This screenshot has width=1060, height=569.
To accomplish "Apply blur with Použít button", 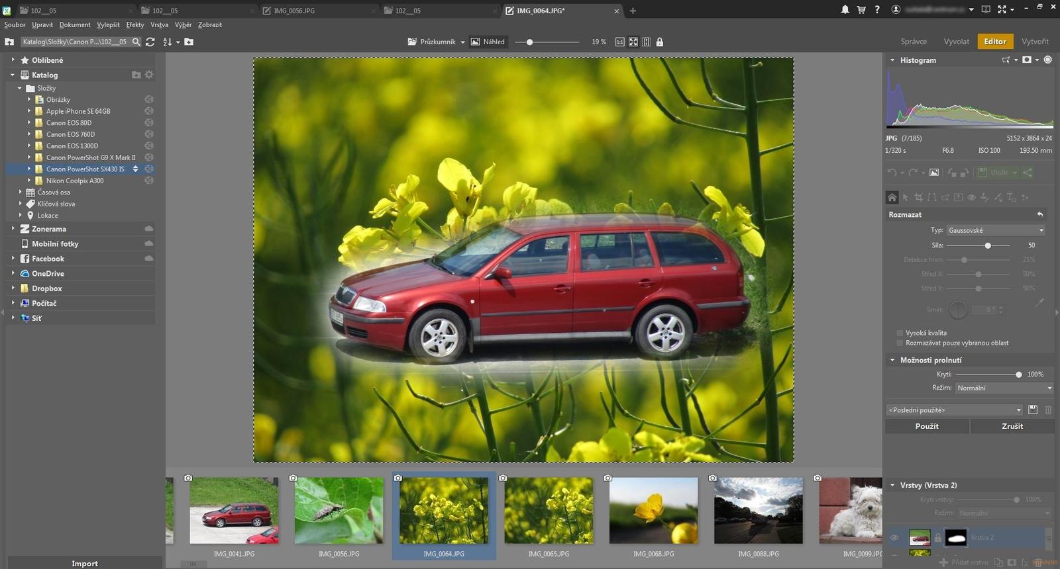I will click(x=927, y=426).
